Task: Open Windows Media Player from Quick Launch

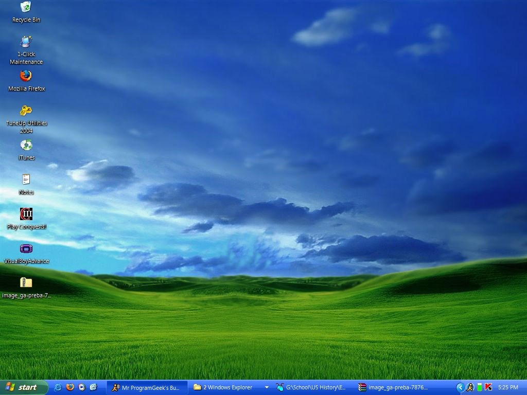Action: (82, 387)
